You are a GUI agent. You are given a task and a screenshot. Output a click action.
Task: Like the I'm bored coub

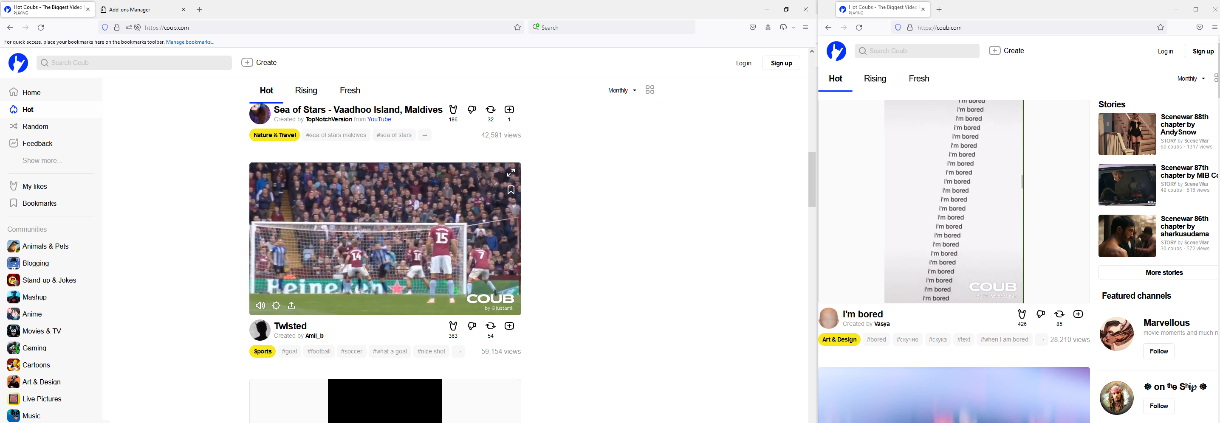coord(1022,313)
